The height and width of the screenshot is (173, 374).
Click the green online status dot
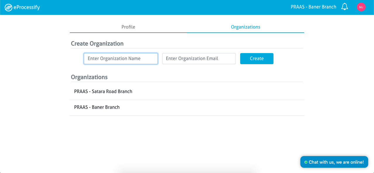pyautogui.click(x=306, y=162)
